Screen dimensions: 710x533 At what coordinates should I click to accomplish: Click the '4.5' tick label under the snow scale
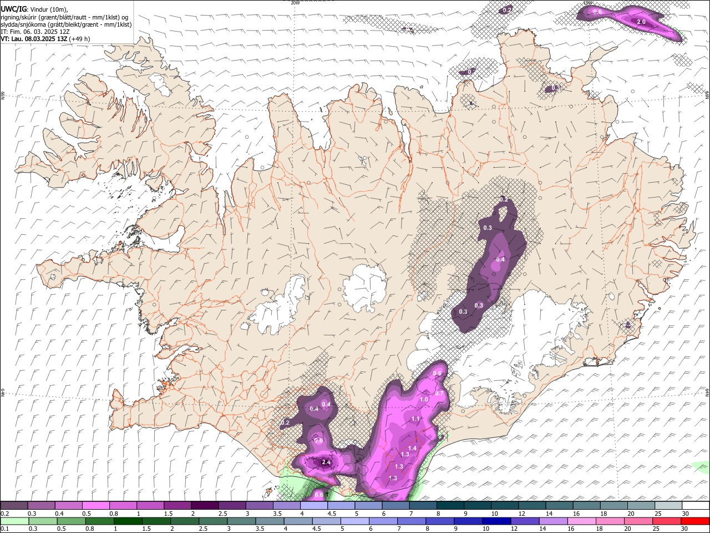coord(331,514)
